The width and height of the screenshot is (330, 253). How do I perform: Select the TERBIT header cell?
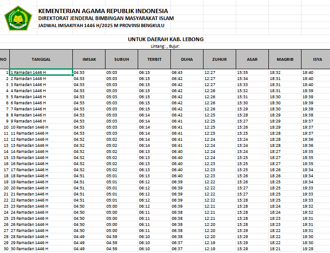[154, 59]
